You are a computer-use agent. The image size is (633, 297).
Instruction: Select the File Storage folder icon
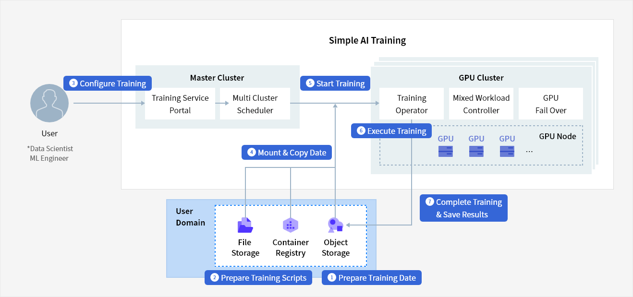245,225
